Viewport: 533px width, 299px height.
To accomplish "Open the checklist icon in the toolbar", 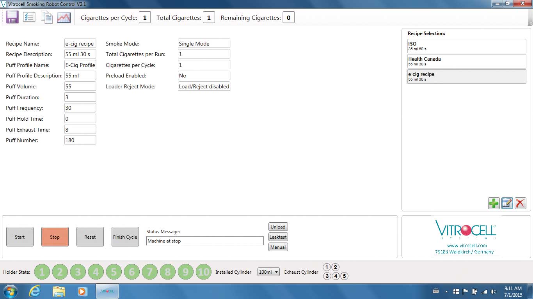I will click(x=29, y=18).
